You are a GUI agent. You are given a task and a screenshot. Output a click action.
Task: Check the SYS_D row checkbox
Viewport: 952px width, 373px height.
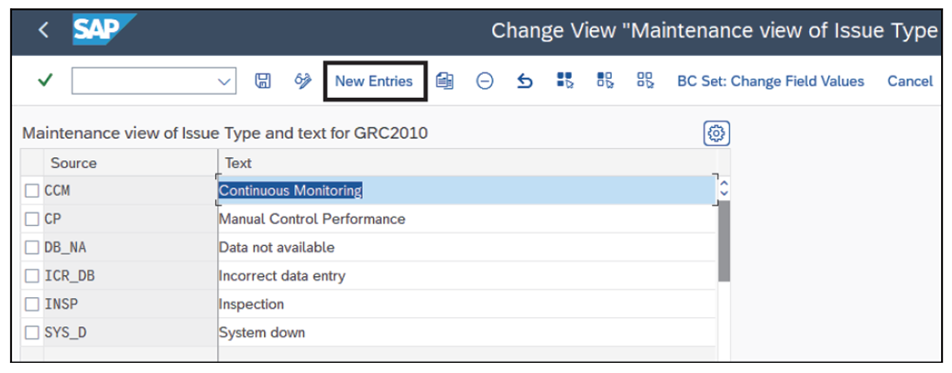click(32, 332)
